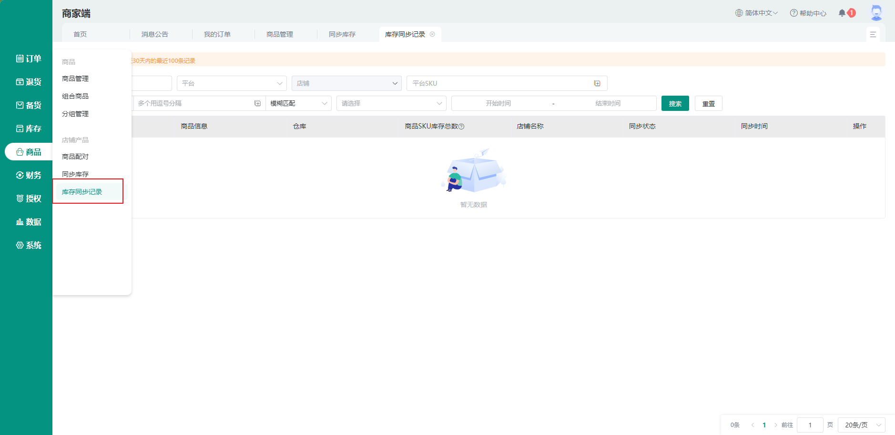This screenshot has height=435, width=895.
Task: Click the batch input icon in 平台SKU field
Action: (x=597, y=83)
